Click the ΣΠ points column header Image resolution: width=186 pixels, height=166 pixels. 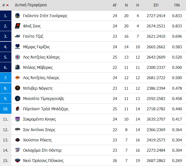pyautogui.click(x=156, y=5)
